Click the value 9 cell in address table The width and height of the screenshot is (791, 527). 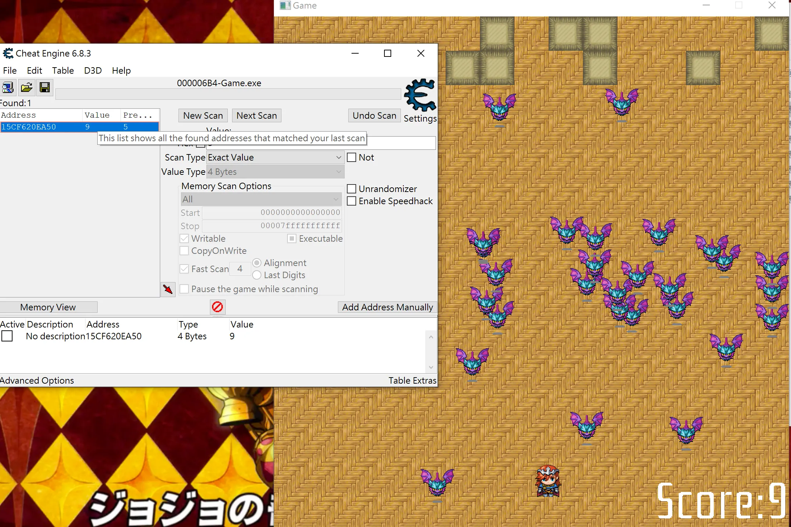(232, 336)
